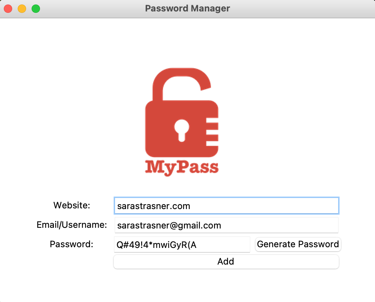Click the open shackle of the padlock
Viewport: 375px width, 302px height.
[x=181, y=84]
